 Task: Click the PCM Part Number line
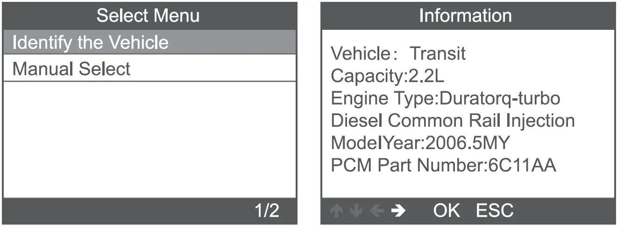point(443,165)
